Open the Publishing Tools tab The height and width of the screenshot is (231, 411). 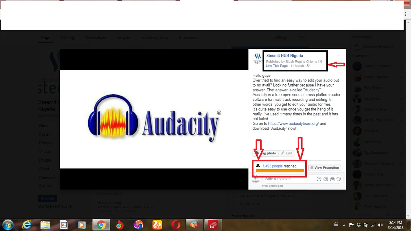[x=154, y=38]
